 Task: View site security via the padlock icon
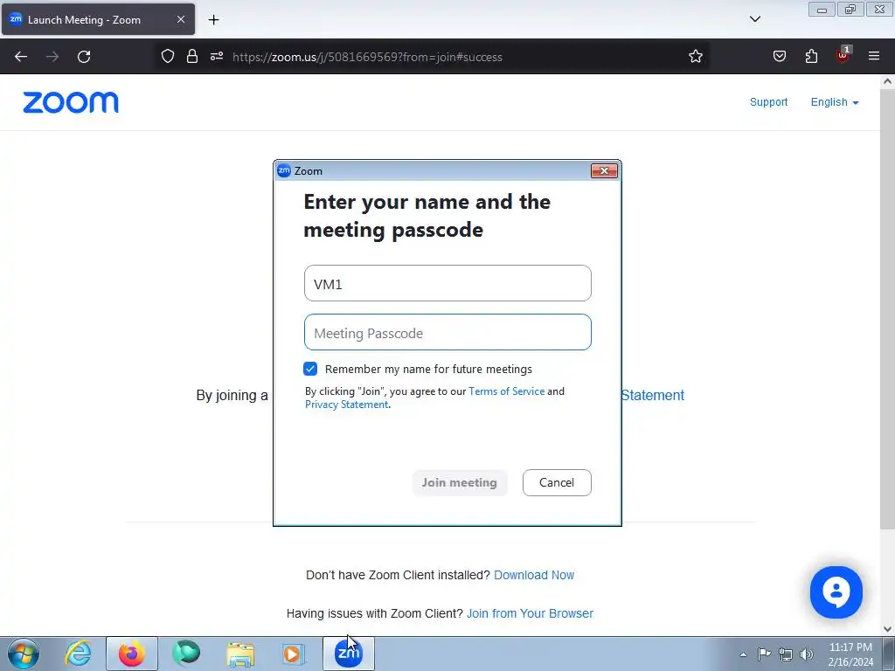tap(192, 57)
